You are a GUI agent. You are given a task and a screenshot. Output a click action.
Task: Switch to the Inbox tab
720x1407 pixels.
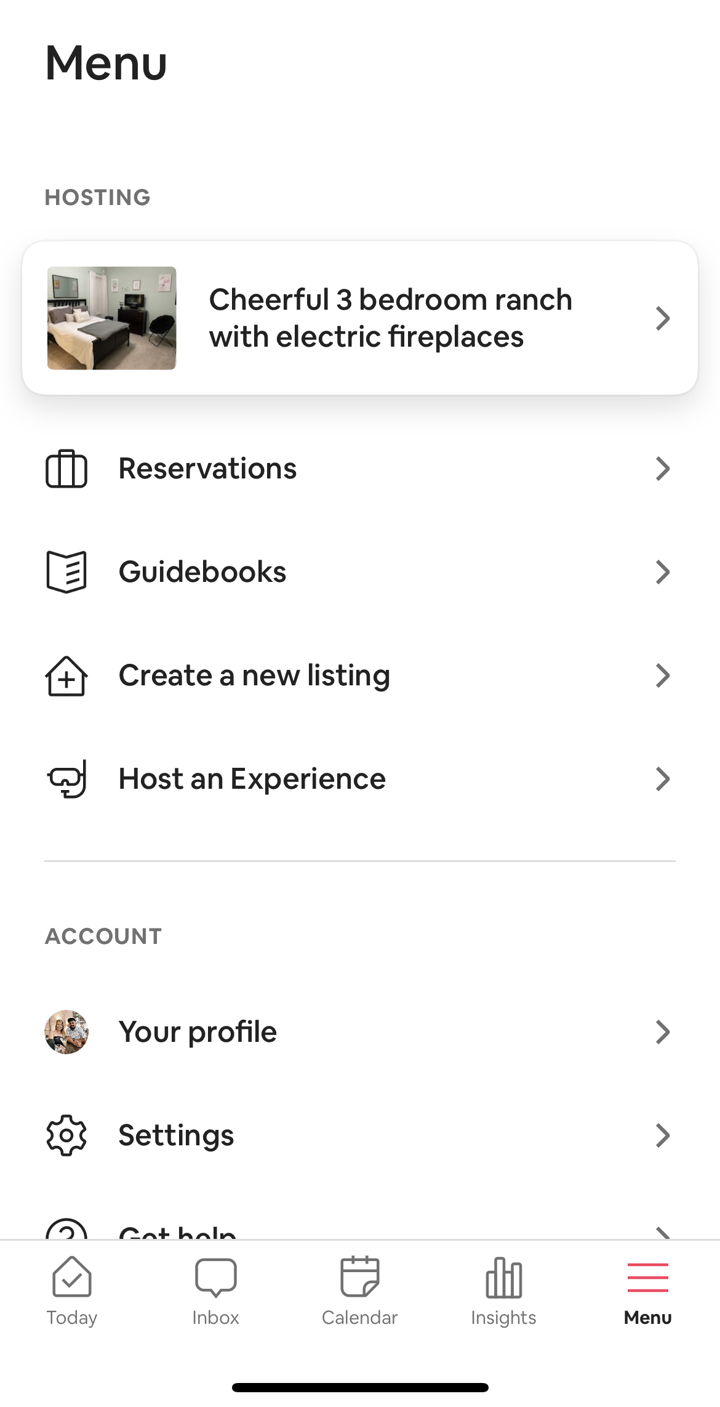[x=215, y=1291]
